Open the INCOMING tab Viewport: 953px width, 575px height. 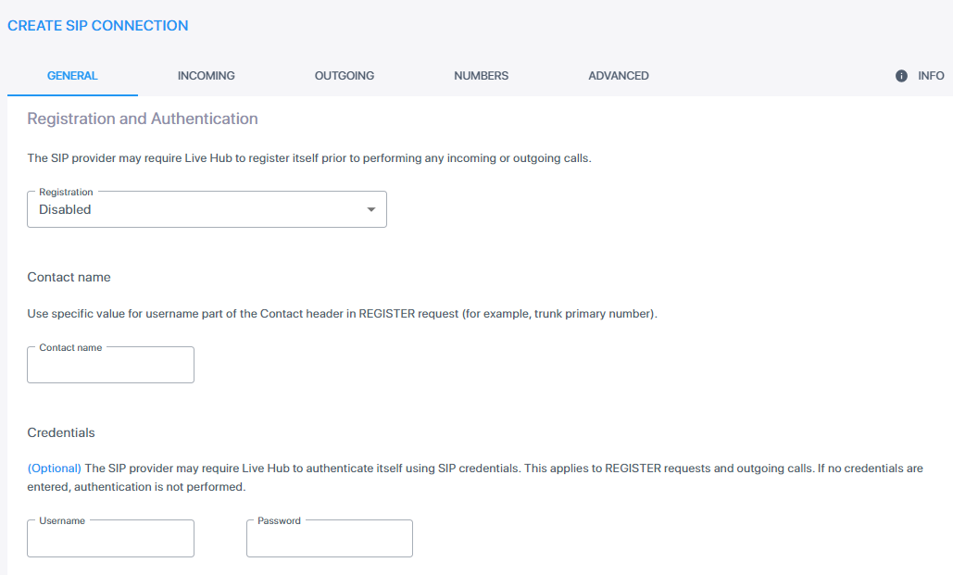206,76
